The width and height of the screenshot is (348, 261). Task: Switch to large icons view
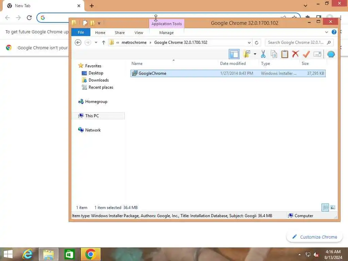click(333, 208)
